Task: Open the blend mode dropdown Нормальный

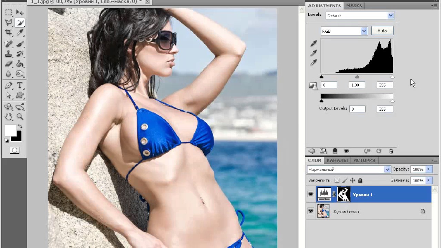Action: pos(349,169)
